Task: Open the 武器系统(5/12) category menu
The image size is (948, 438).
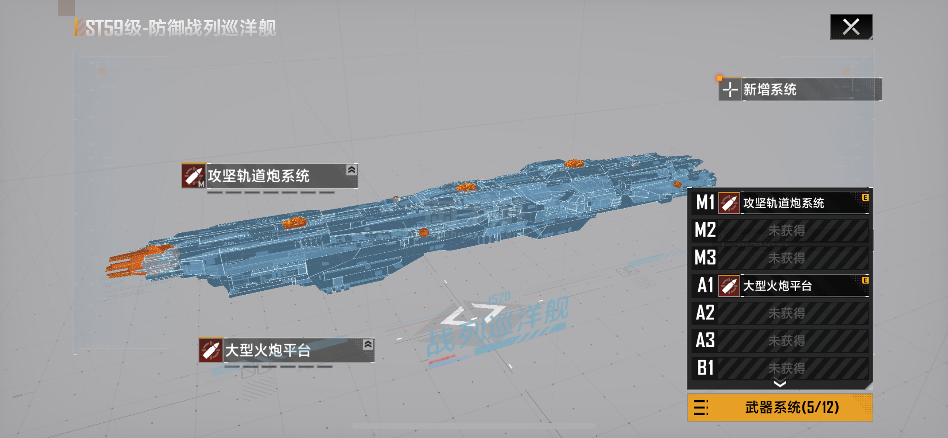Action: tap(780, 408)
